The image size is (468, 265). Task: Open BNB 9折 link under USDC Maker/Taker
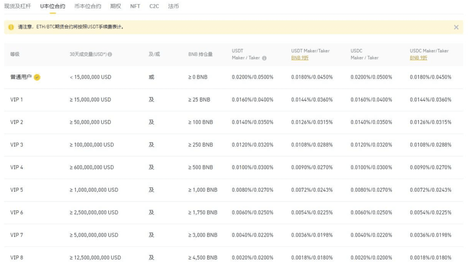click(418, 58)
